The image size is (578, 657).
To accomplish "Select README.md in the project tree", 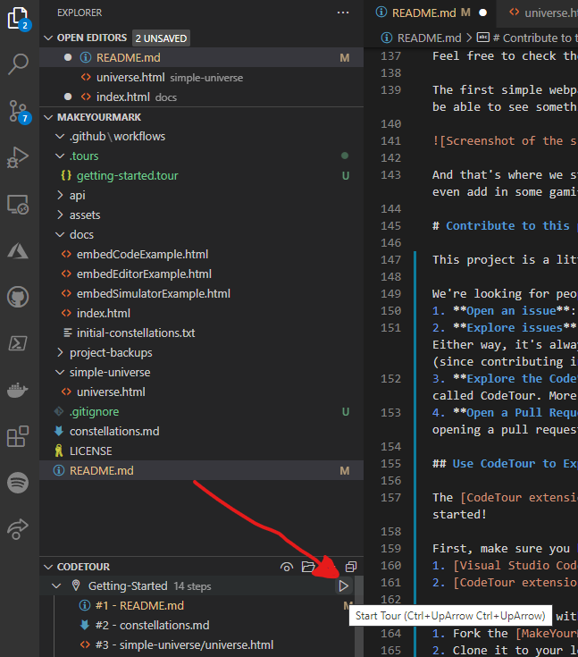I will coord(202,470).
